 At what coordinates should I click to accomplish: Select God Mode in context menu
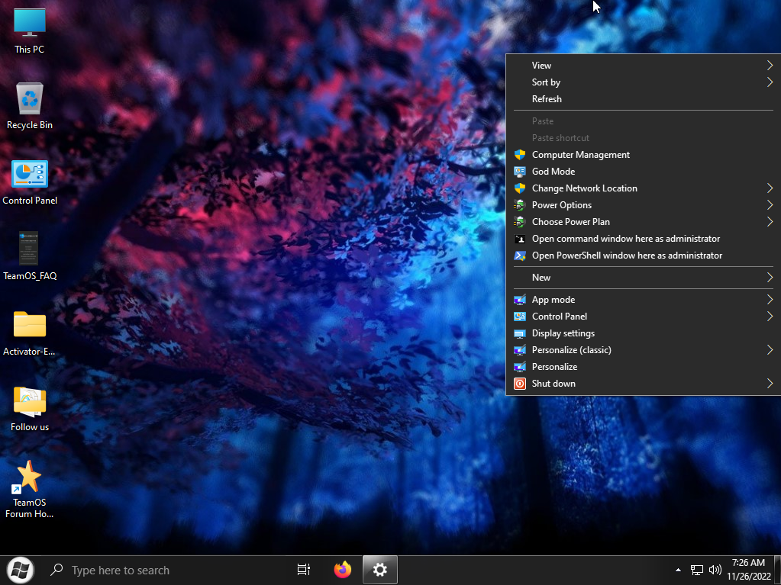tap(553, 172)
